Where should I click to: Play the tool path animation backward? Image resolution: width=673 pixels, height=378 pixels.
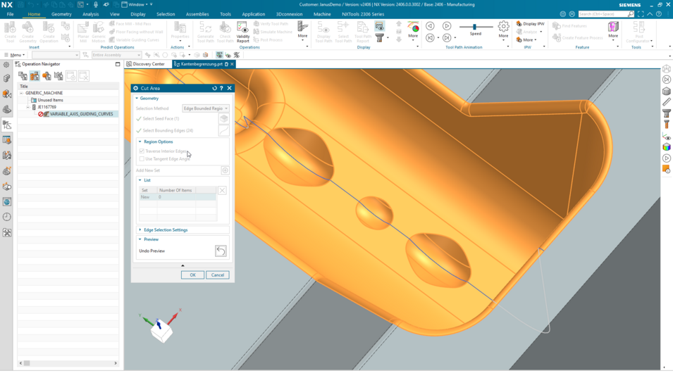[430, 26]
